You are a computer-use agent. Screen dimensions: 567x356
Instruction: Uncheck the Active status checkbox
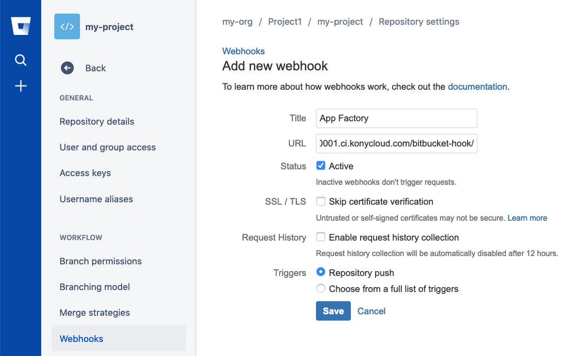point(320,166)
